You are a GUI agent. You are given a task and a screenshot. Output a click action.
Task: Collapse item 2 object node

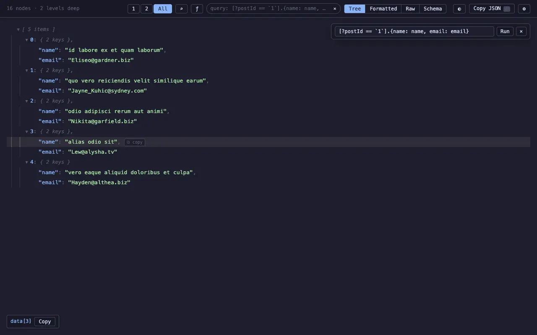point(26,101)
